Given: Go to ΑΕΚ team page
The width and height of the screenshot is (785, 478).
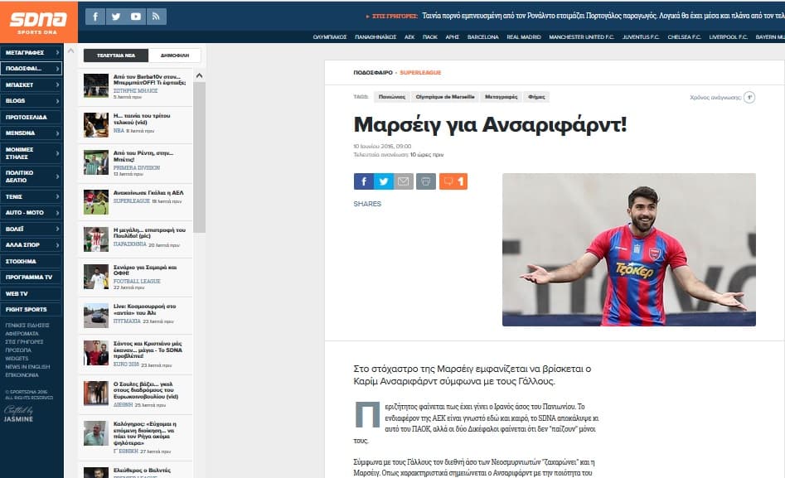Looking at the screenshot, I should tap(409, 37).
